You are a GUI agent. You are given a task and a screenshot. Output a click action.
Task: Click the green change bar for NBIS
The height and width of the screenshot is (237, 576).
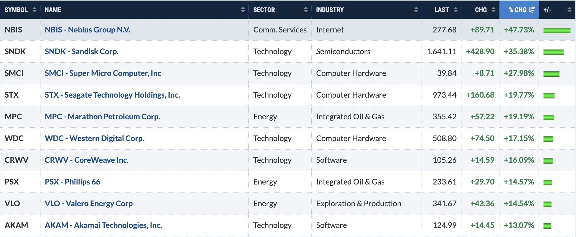[x=557, y=30]
